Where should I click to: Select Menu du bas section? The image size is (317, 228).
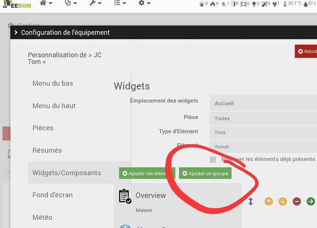click(53, 83)
